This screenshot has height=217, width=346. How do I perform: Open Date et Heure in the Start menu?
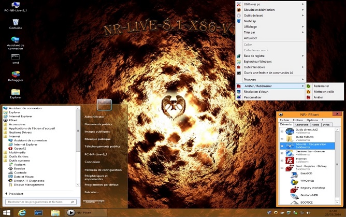[24, 177]
